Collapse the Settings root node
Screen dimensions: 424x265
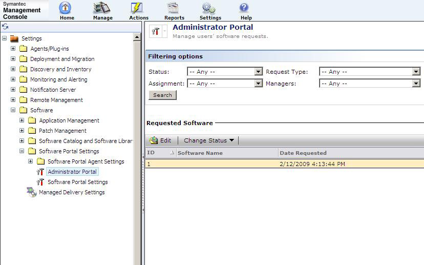(x=4, y=38)
